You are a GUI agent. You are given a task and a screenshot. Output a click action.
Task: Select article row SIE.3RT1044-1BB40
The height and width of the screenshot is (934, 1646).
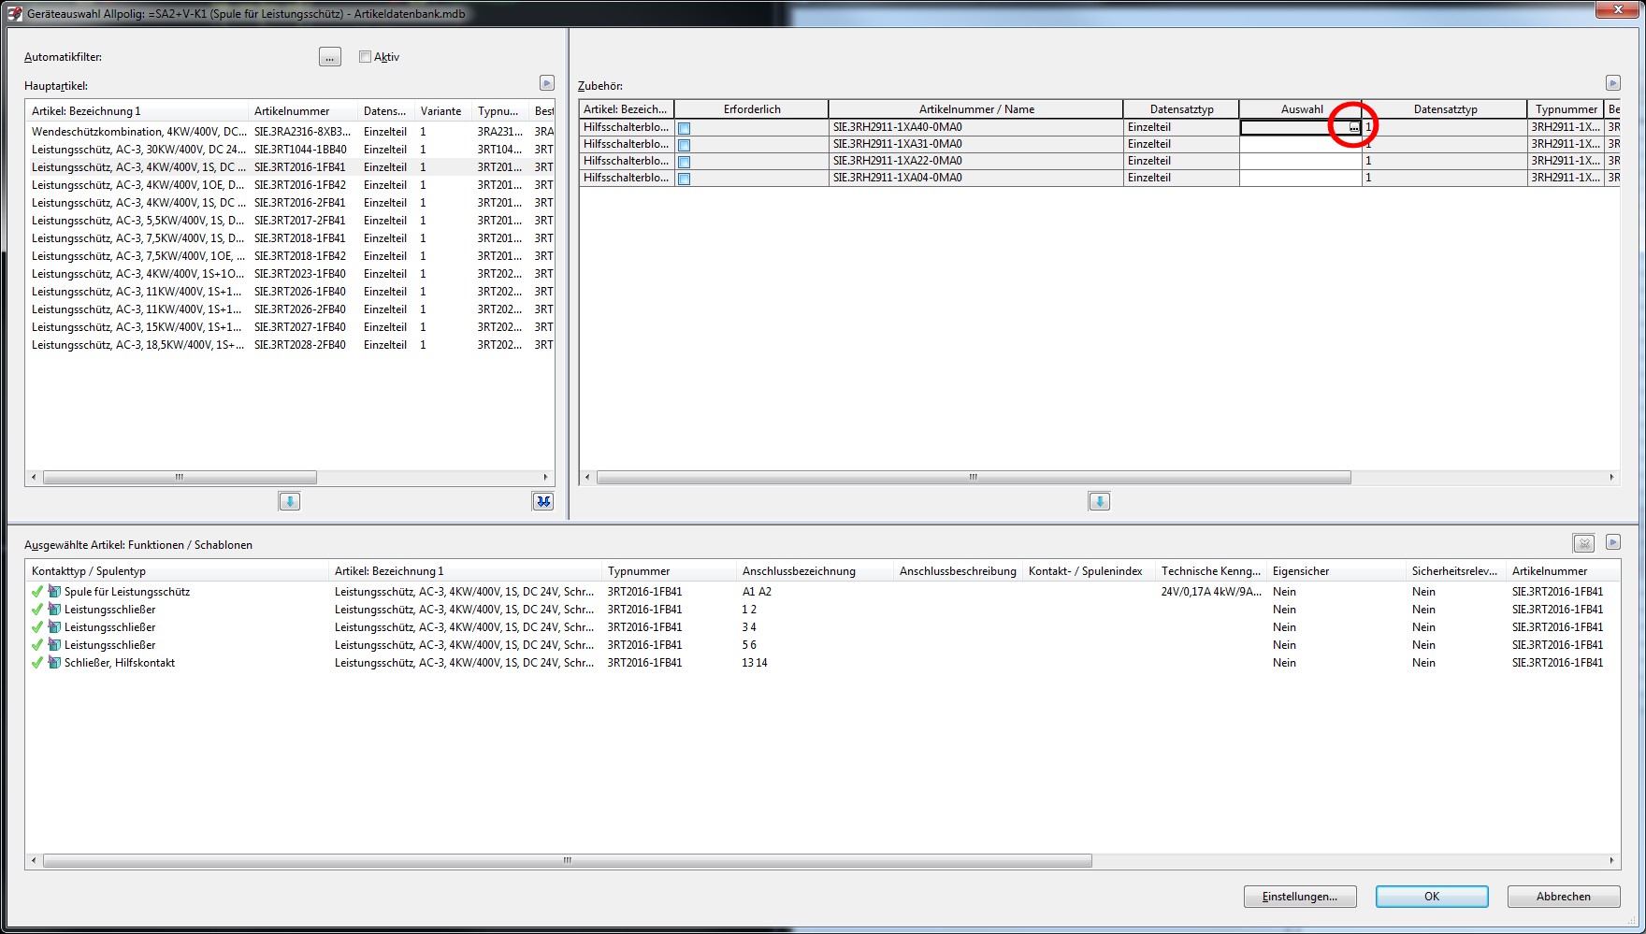(x=290, y=150)
